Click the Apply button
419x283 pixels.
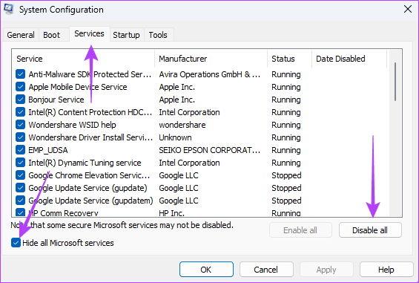[x=326, y=270]
